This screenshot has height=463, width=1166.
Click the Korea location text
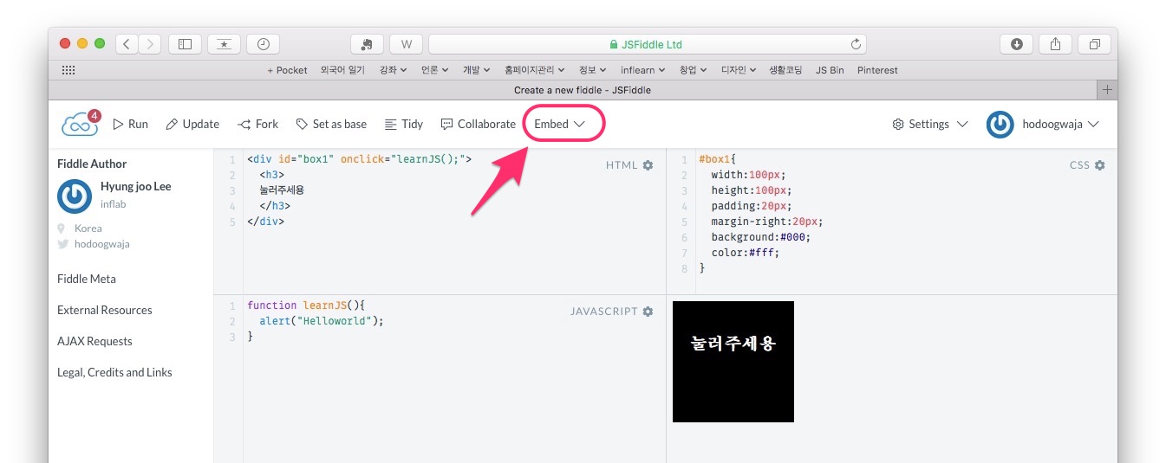(x=88, y=228)
